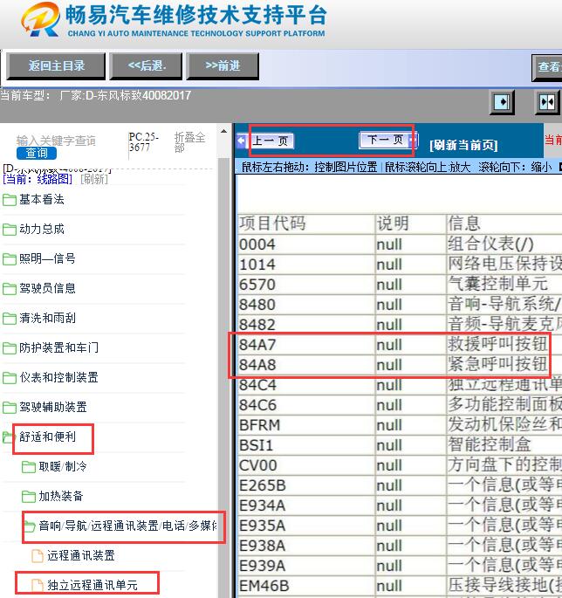Select item code 84C4 cell
562x598 pixels.
[x=306, y=385]
